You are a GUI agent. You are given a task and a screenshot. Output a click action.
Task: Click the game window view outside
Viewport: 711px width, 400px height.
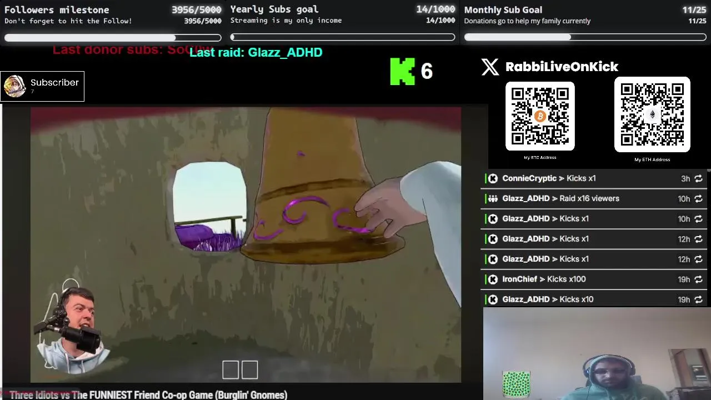point(209,207)
